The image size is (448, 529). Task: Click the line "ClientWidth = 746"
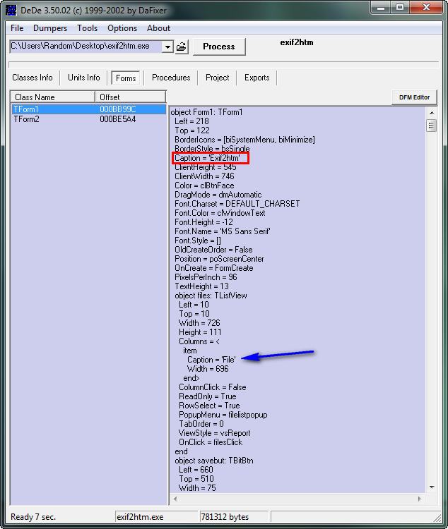click(204, 176)
